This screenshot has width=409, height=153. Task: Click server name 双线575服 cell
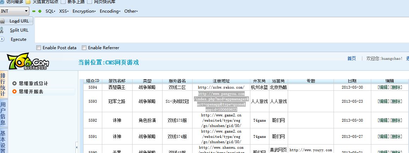(x=177, y=121)
